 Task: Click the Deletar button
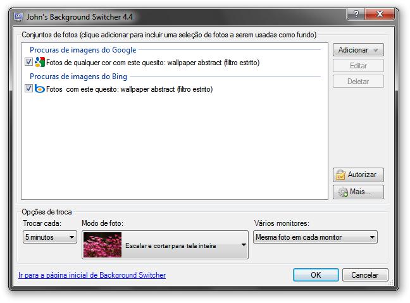tap(358, 82)
